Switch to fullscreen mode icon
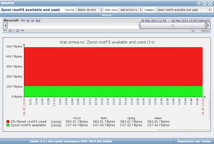This screenshot has width=214, height=144. [x=210, y=3]
